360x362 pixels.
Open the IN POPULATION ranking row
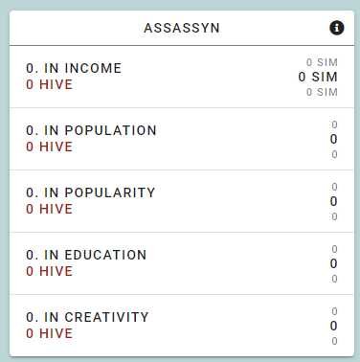tap(182, 139)
